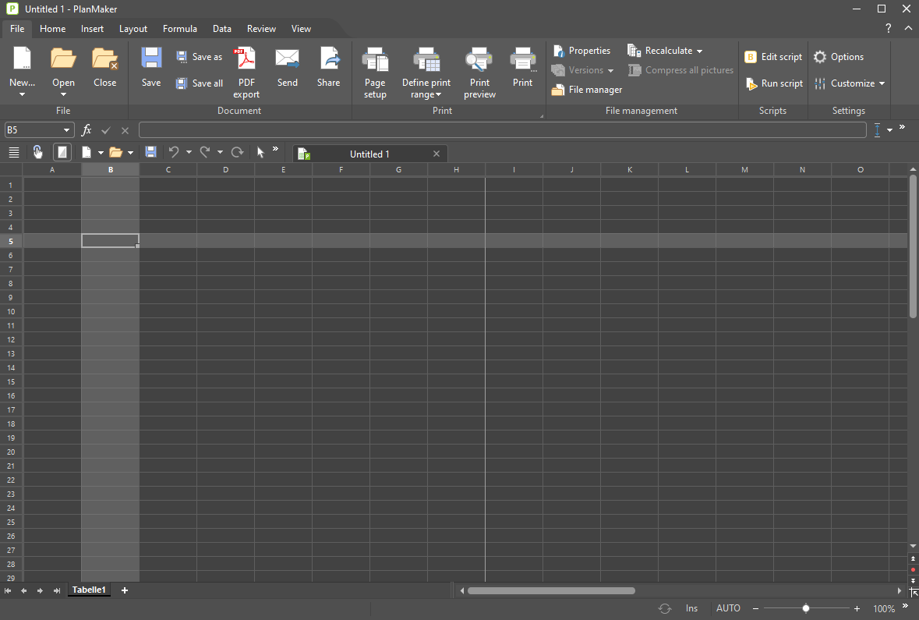Open Print preview

(479, 59)
